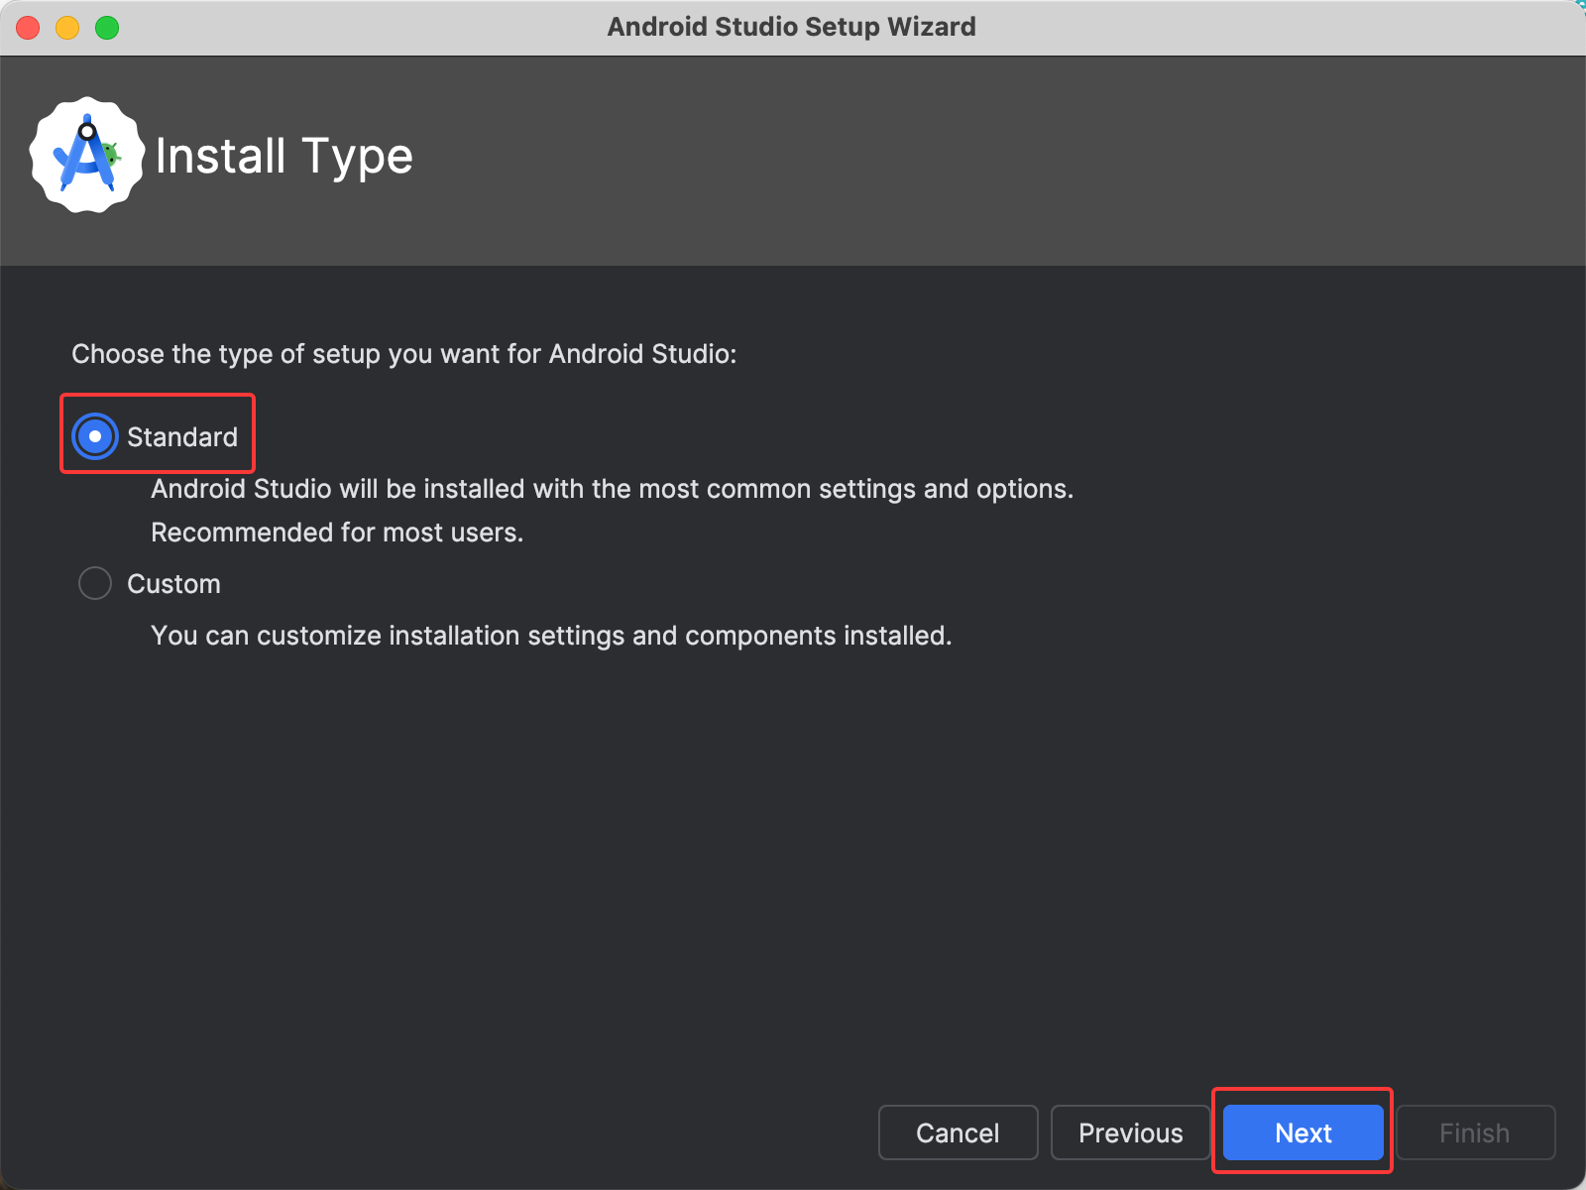Click the Install Type heading

[283, 157]
